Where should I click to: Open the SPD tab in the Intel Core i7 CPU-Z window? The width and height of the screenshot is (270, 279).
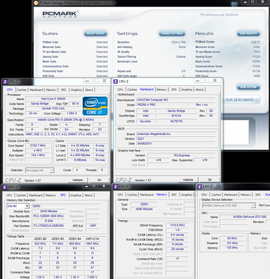coord(64,90)
